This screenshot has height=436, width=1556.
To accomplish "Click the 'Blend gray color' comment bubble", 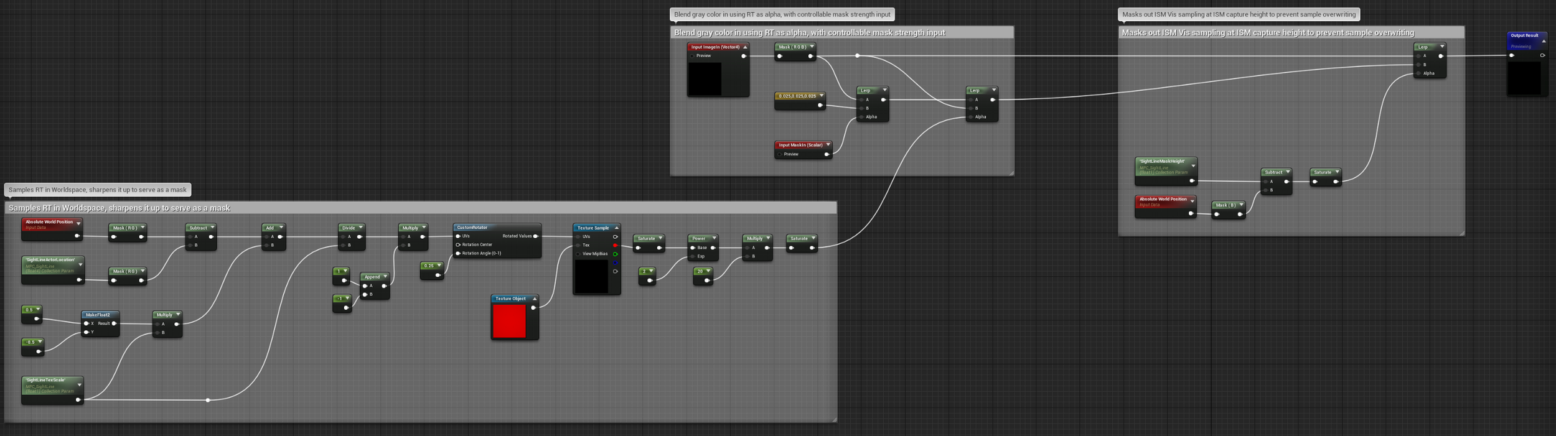I will pyautogui.click(x=782, y=14).
